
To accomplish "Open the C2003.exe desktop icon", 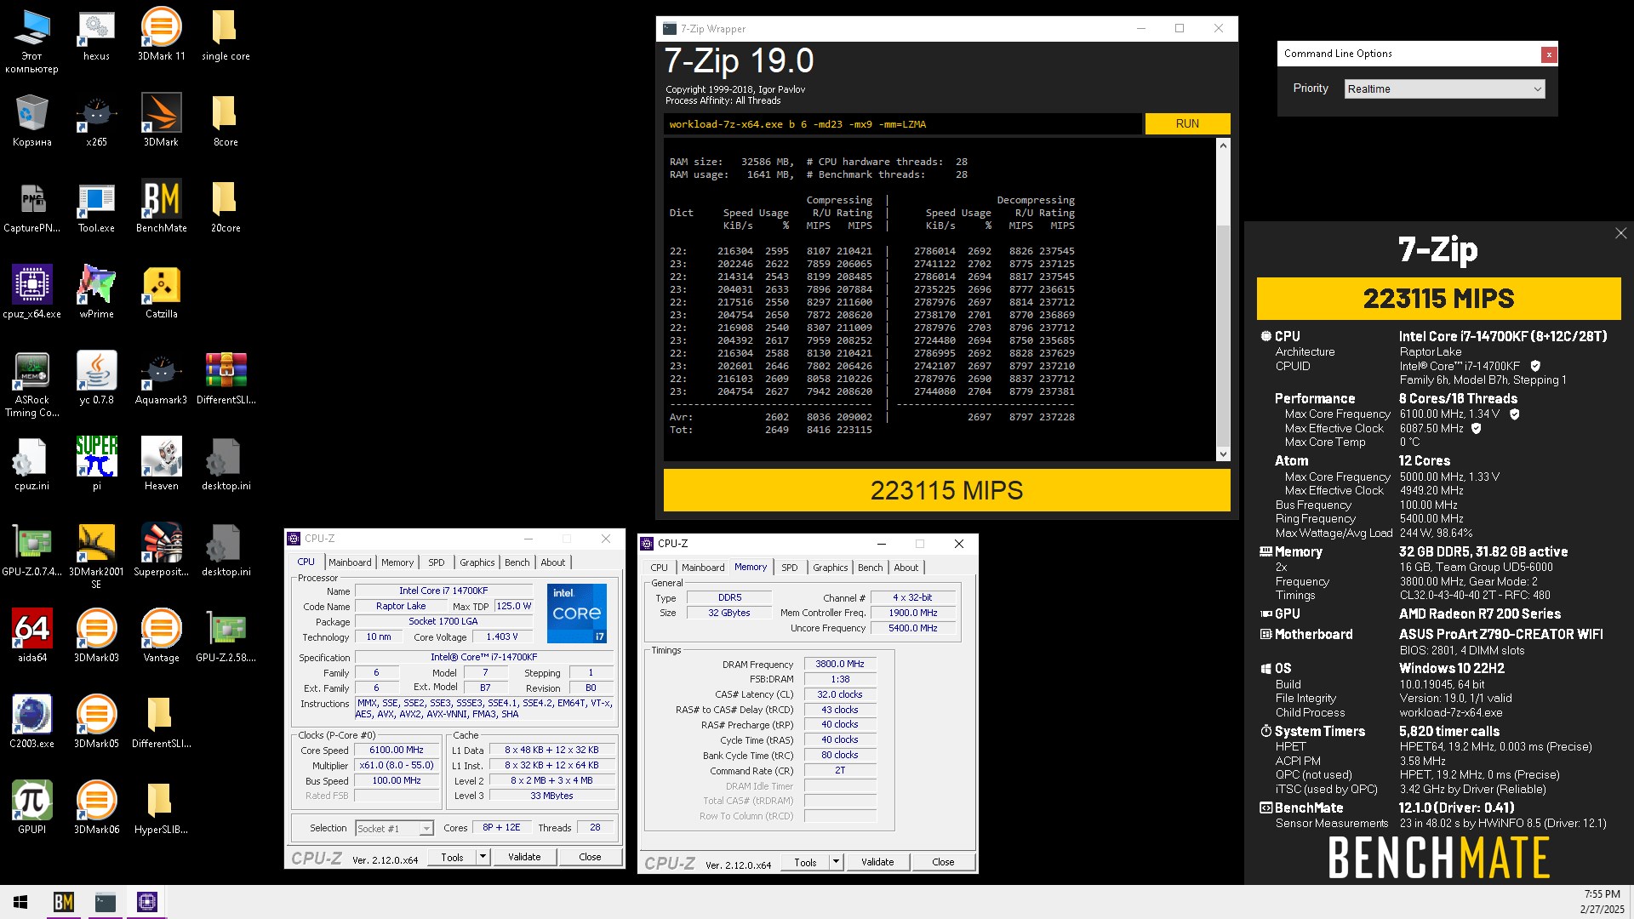I will coord(31,722).
